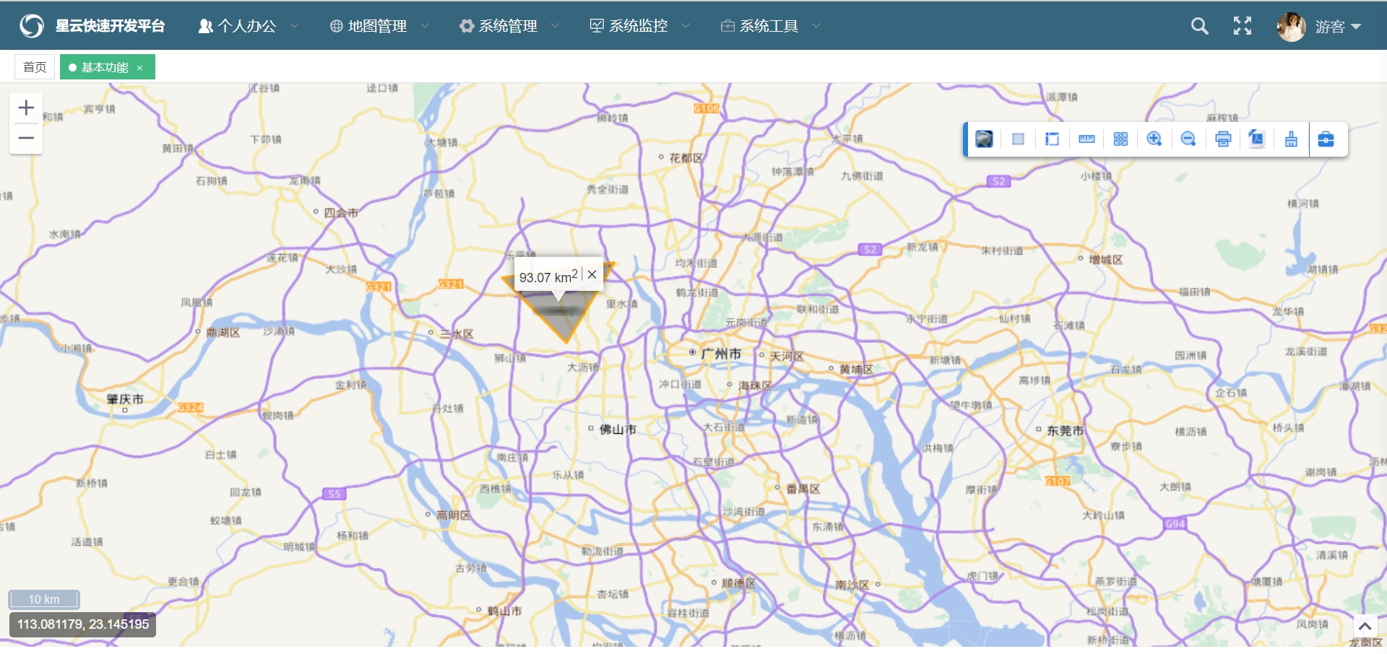Open the header search icon
1387x654 pixels.
tap(1199, 26)
